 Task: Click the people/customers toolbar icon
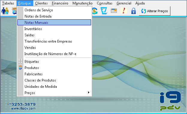tap(5, 11)
